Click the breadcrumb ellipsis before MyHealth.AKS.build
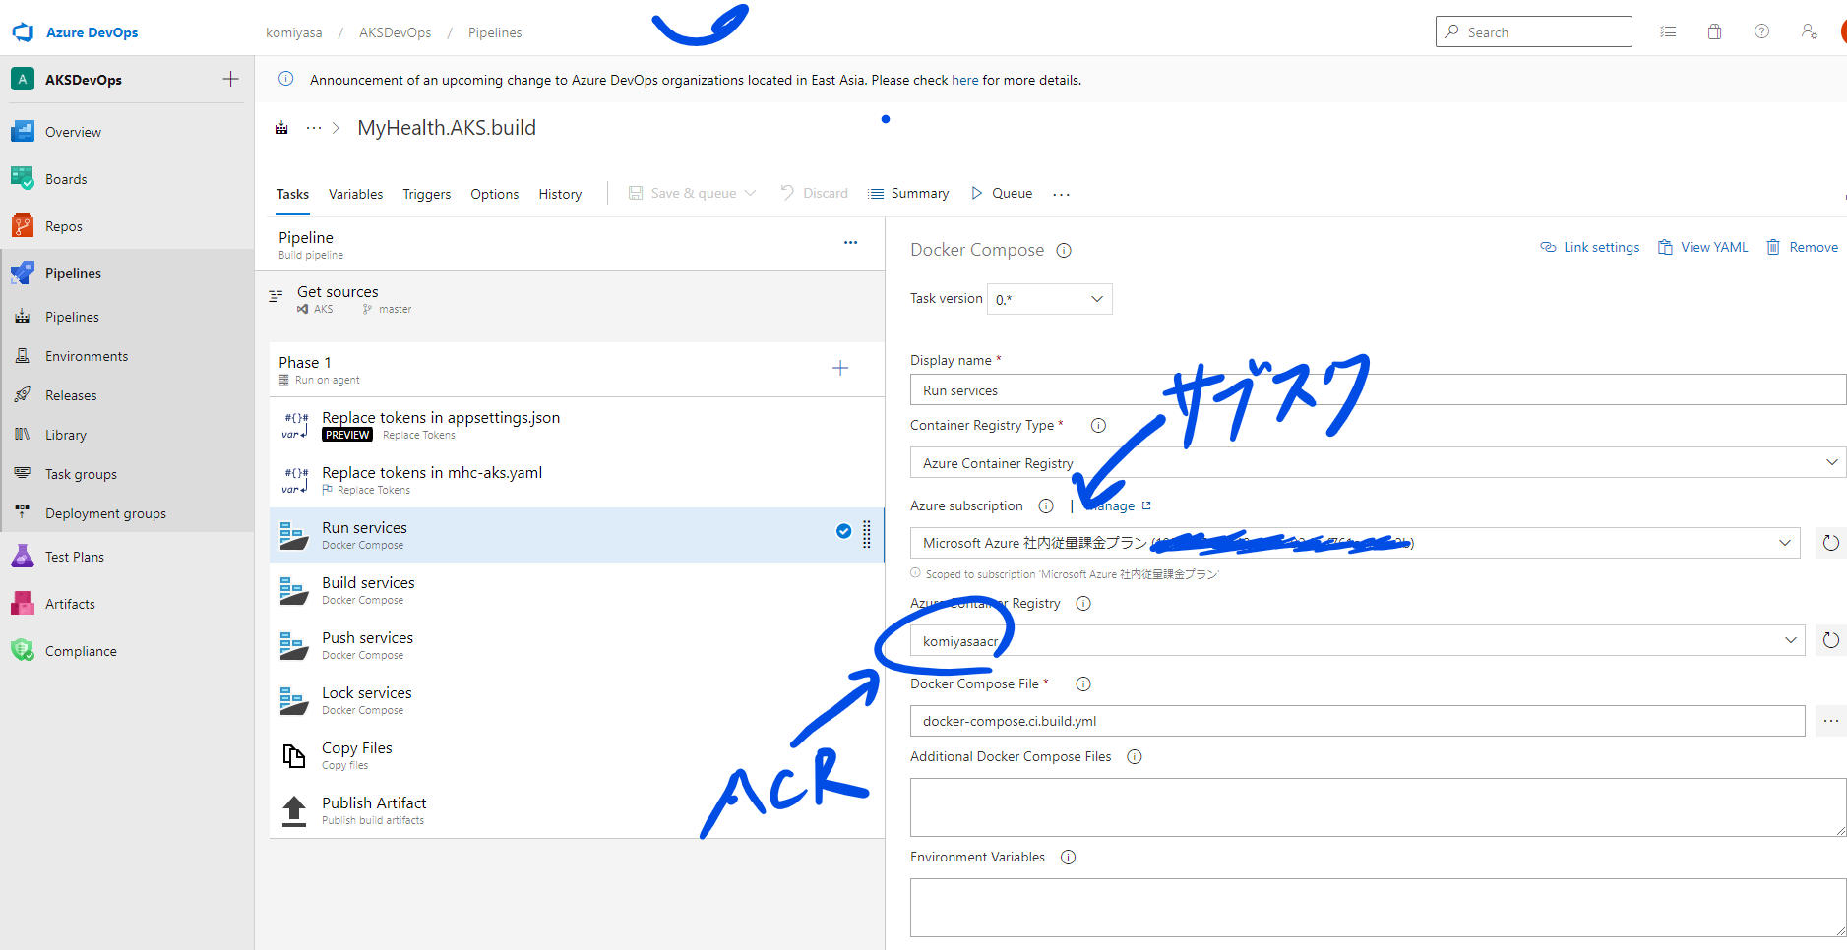Viewport: 1847px width, 950px height. pos(314,128)
